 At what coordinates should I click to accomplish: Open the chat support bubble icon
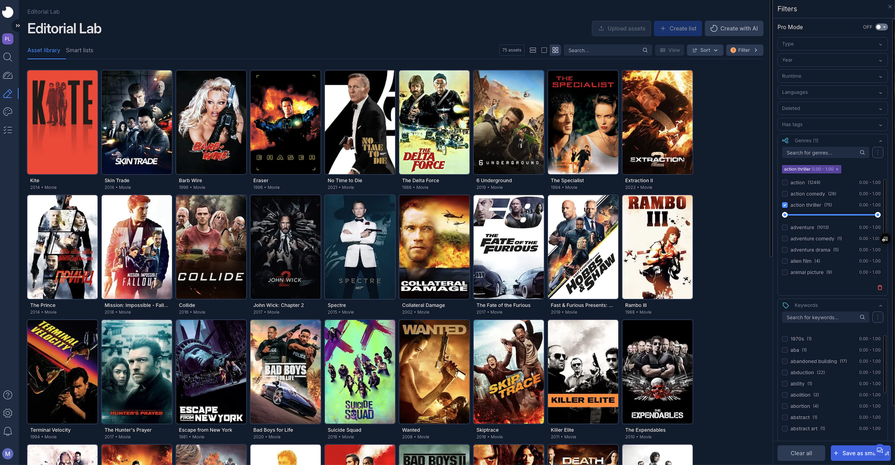[880, 451]
